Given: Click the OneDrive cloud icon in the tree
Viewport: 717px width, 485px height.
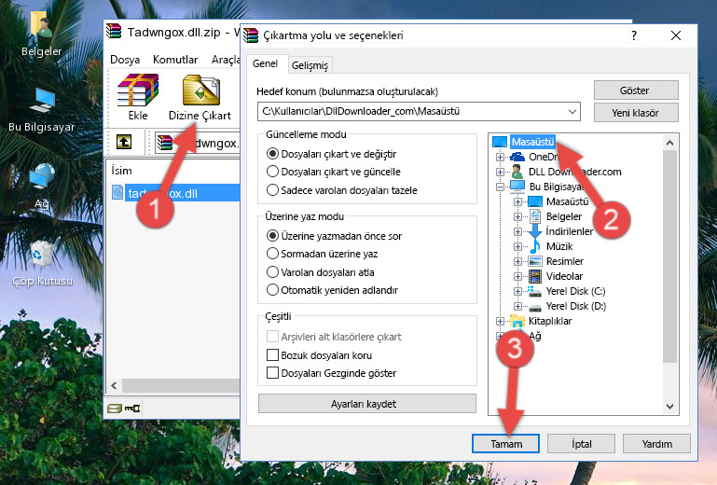Looking at the screenshot, I should click(x=517, y=157).
